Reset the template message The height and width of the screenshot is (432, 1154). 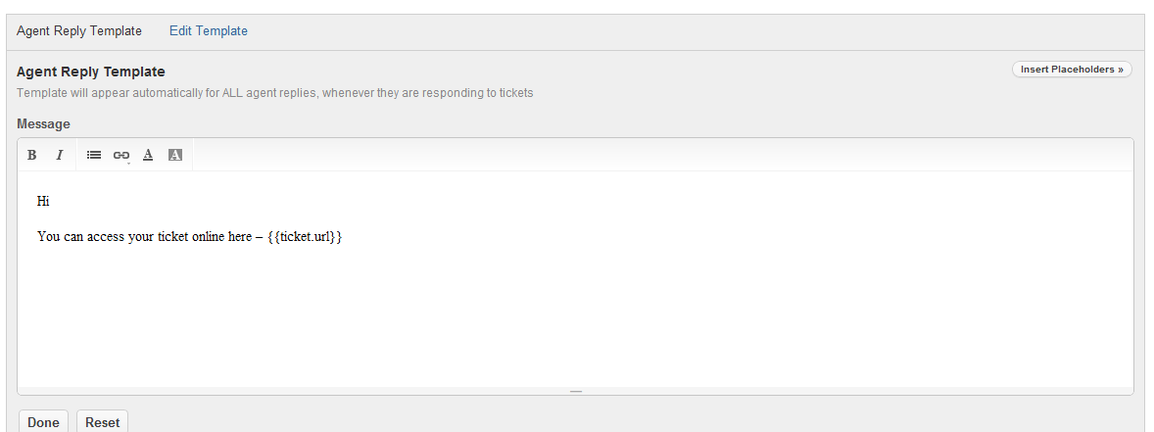click(x=102, y=422)
